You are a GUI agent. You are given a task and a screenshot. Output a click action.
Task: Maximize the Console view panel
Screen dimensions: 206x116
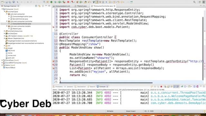204,87
